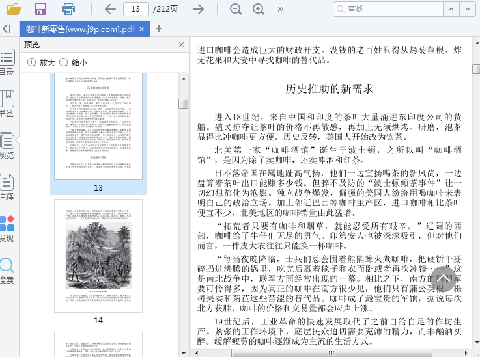This screenshot has width=480, height=357.
Task: Select page 13 thumbnail
Action: pyautogui.click(x=98, y=126)
